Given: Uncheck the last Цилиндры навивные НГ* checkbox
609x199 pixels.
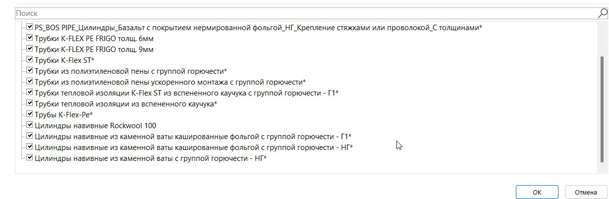Looking at the screenshot, I should click(x=30, y=158).
